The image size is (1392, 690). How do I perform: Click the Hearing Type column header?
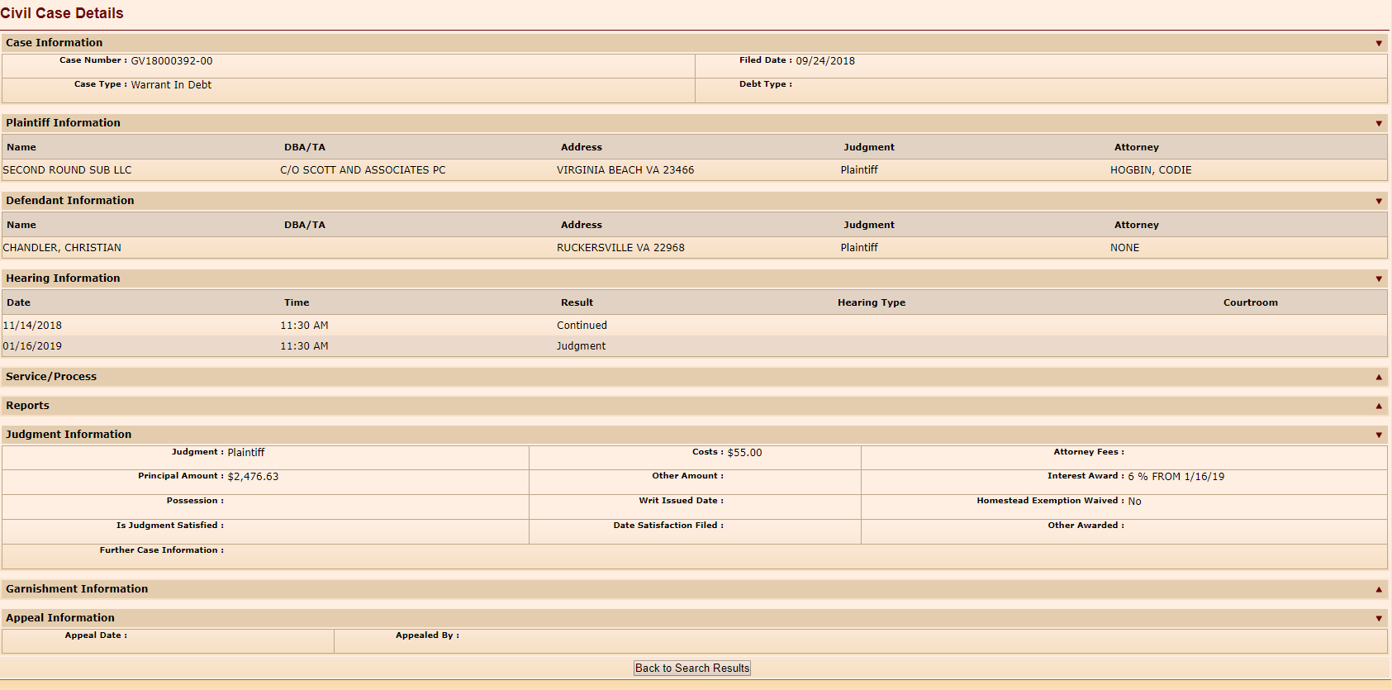(x=872, y=302)
